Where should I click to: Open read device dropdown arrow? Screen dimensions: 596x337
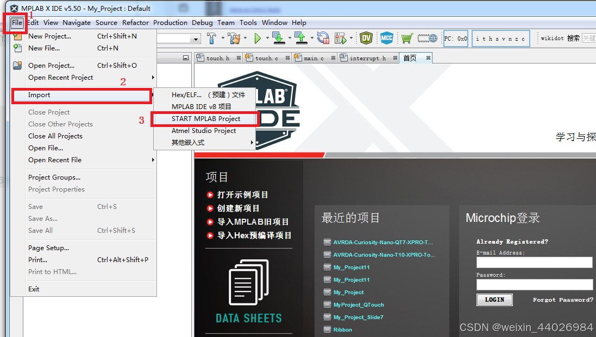(312, 38)
